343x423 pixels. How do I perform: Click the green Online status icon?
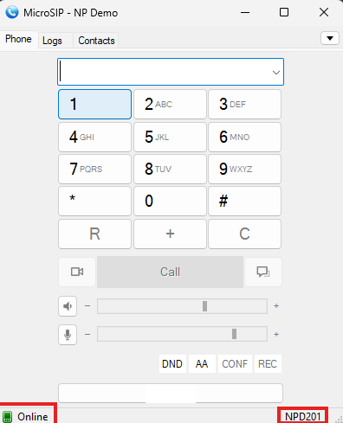pos(7,417)
